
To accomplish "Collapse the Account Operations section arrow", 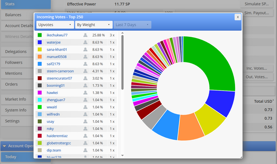I will coord(4,146).
